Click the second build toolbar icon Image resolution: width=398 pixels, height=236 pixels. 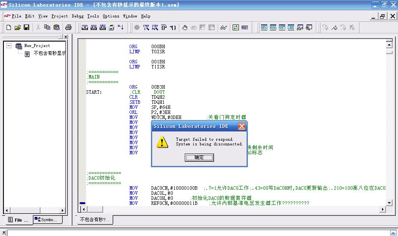(x=94, y=27)
